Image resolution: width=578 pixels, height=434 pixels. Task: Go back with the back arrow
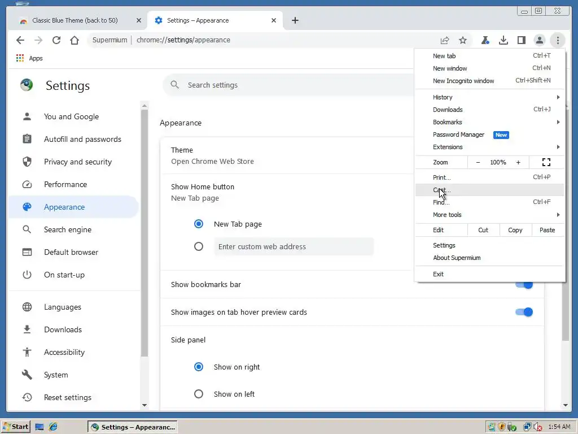(20, 40)
